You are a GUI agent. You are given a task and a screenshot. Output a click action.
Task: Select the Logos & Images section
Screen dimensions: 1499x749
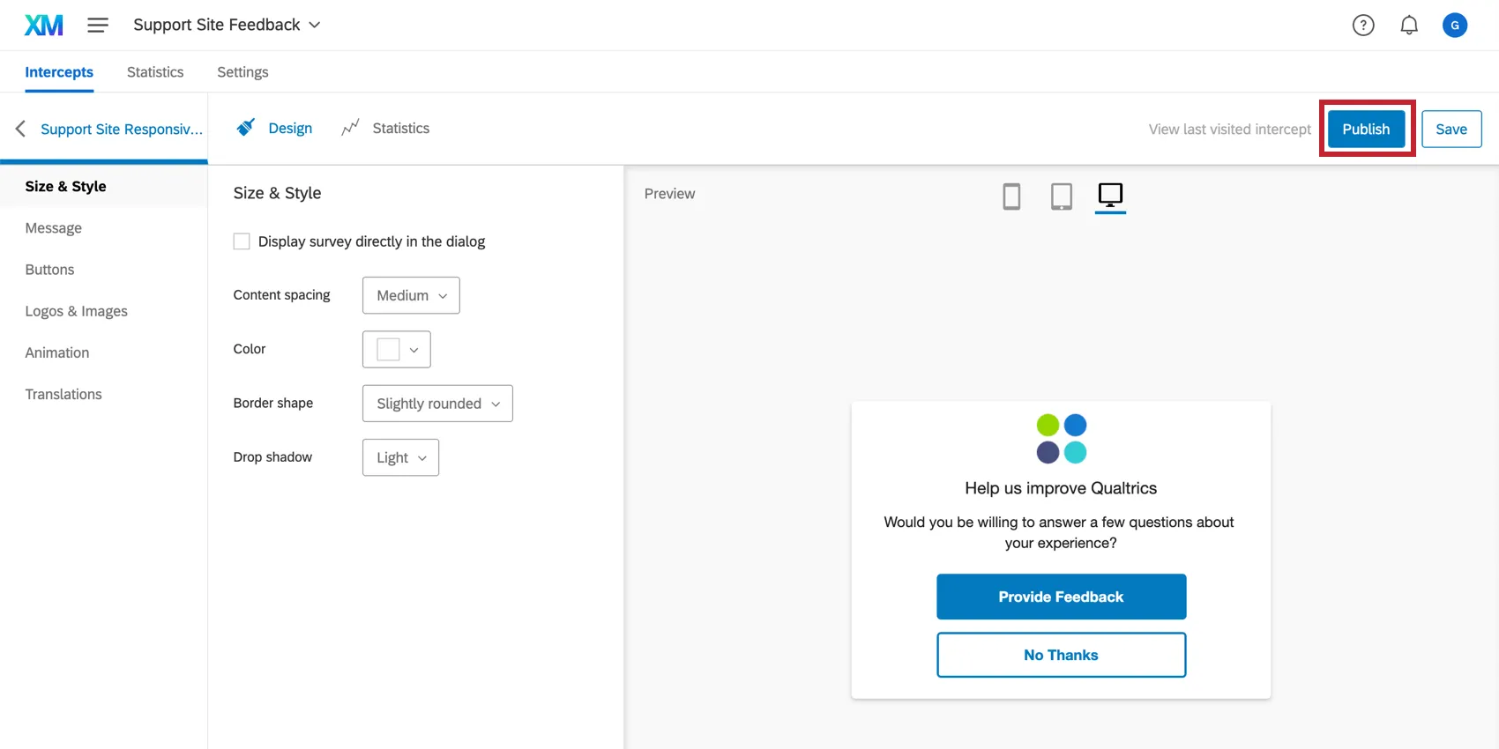[77, 311]
